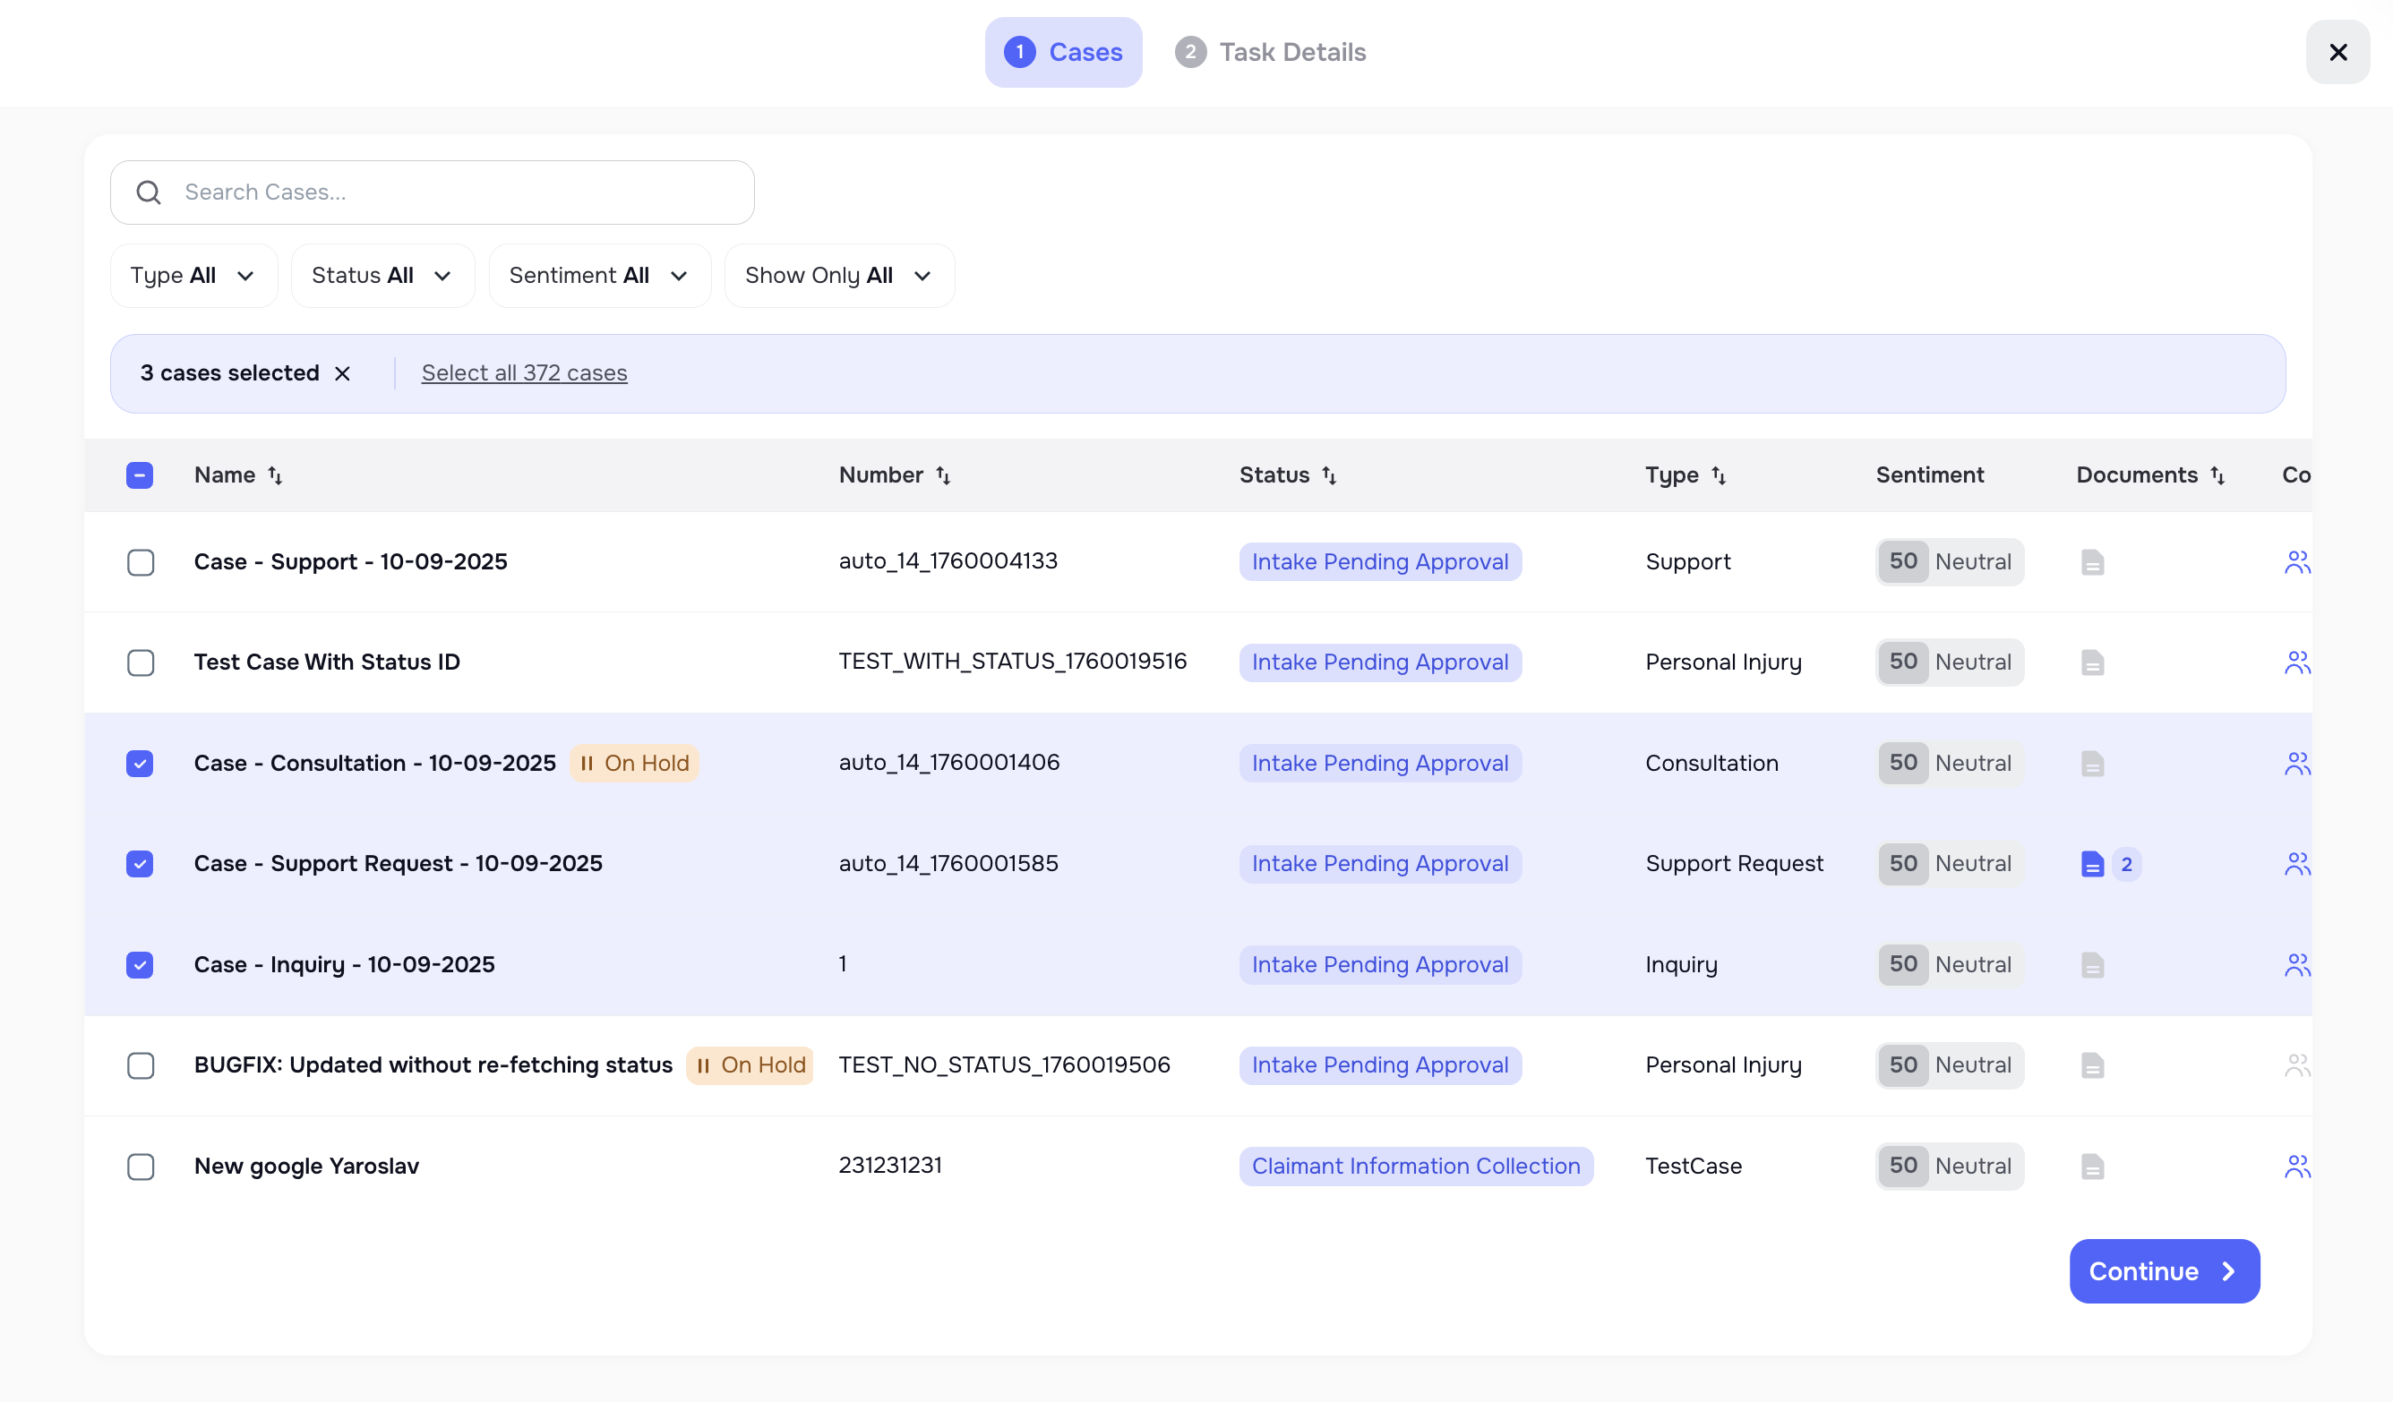This screenshot has height=1402, width=2393.
Task: Open the document icon for Case - Support
Action: tap(2093, 562)
